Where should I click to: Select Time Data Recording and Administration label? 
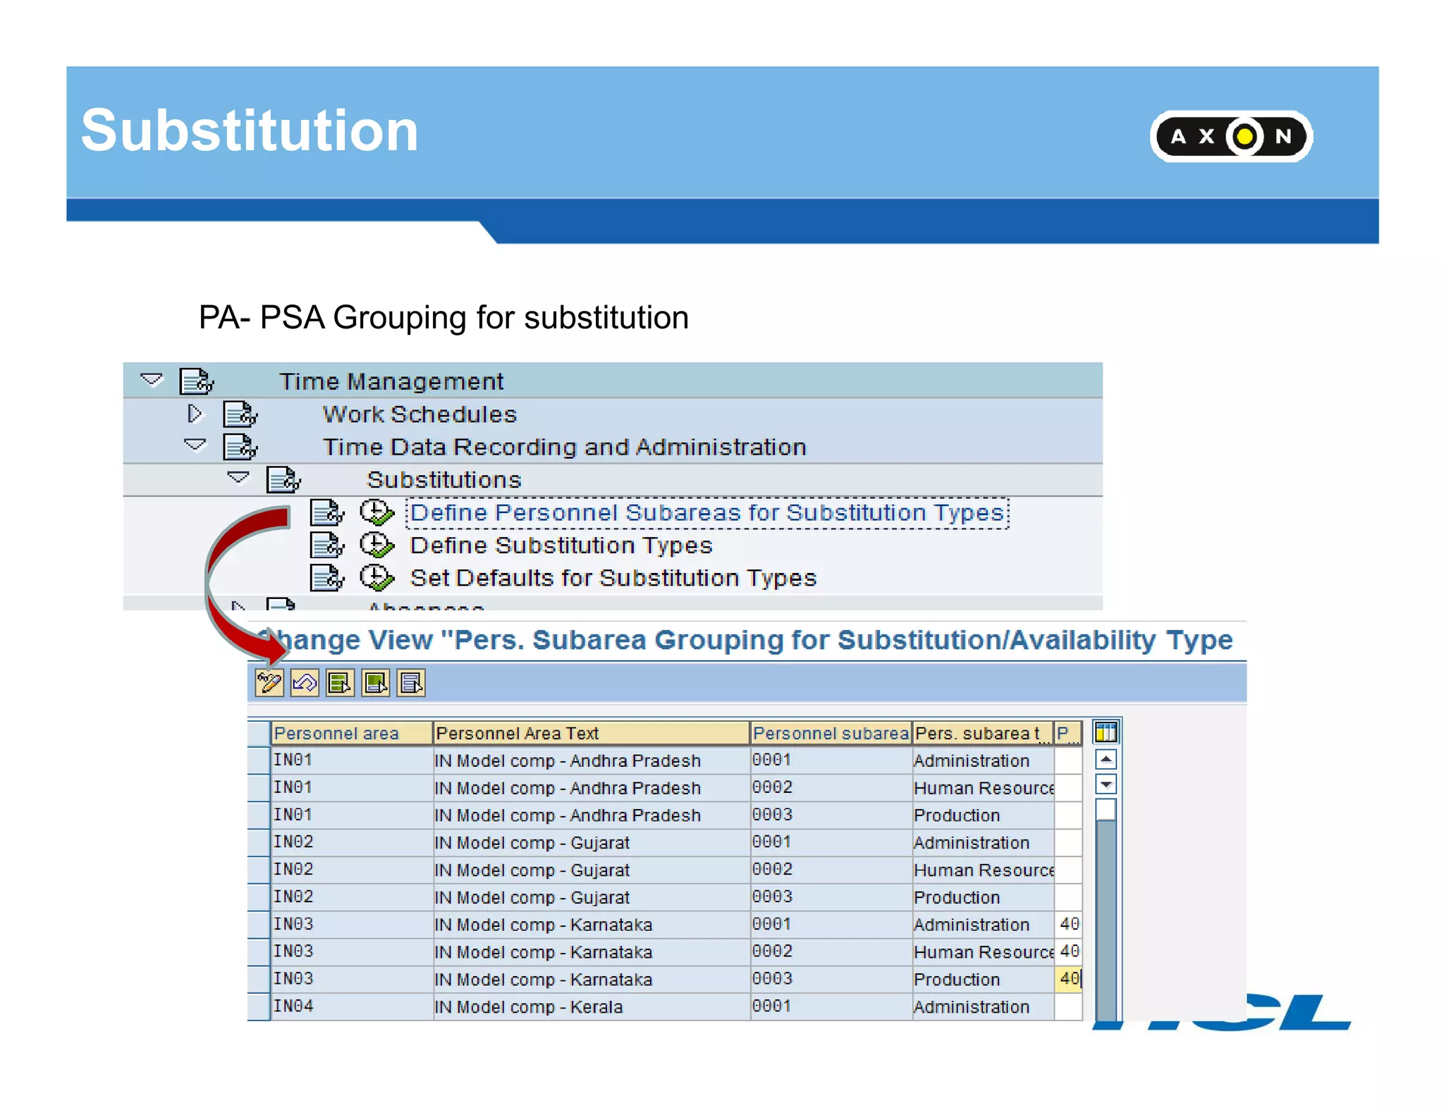pos(564,447)
